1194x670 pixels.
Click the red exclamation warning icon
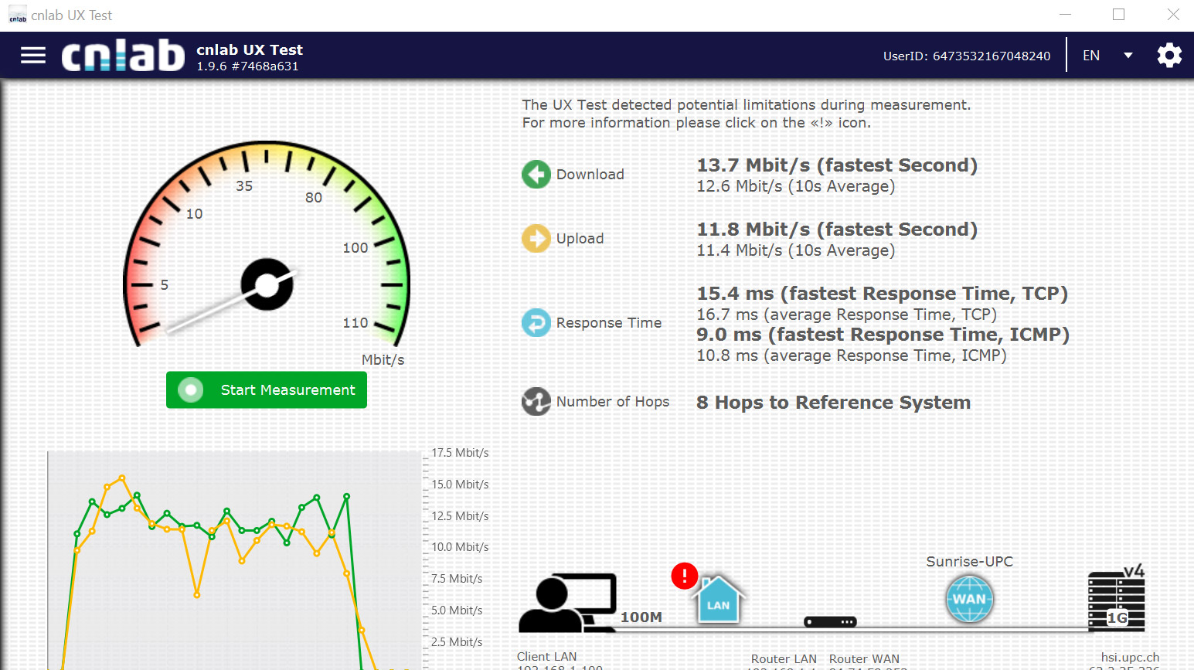pos(684,576)
